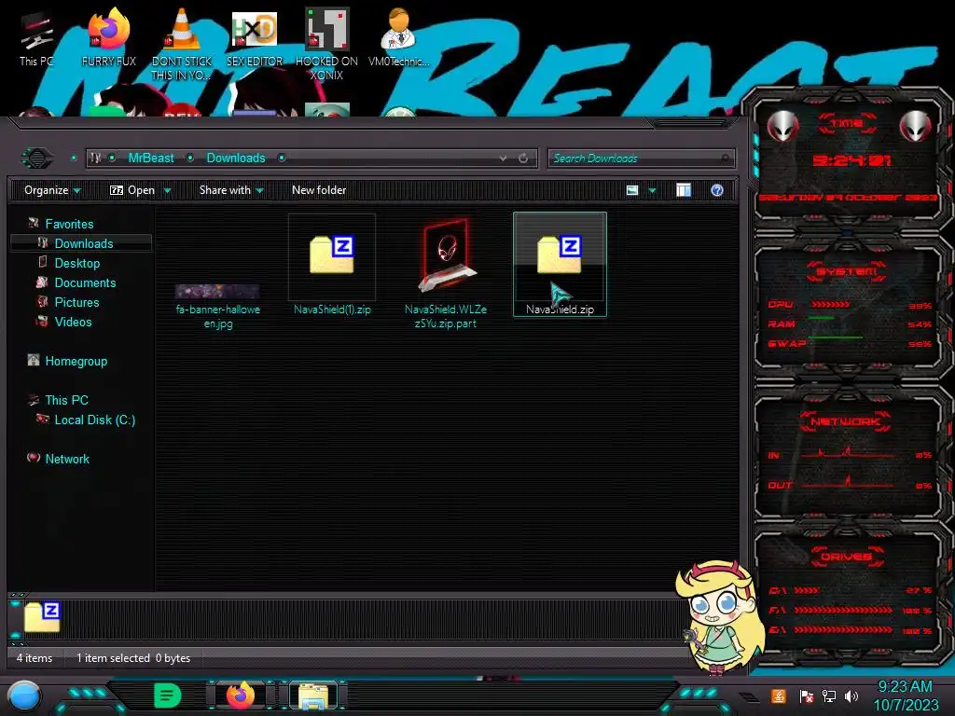Expand the Open button dropdown arrow
Screen dimensions: 955x716
click(167, 191)
